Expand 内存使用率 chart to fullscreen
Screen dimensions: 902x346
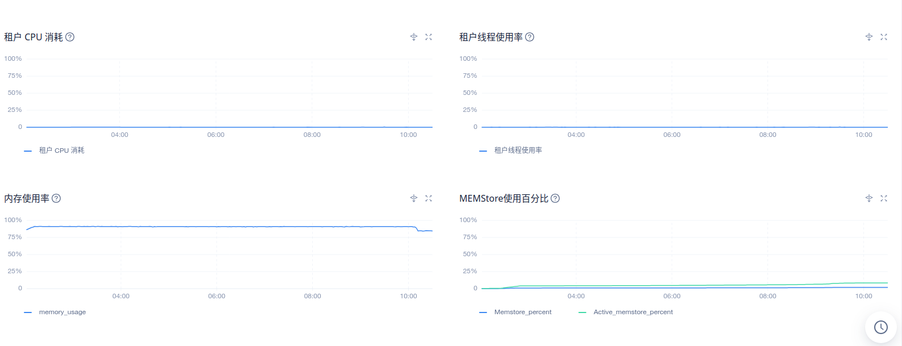pos(429,198)
